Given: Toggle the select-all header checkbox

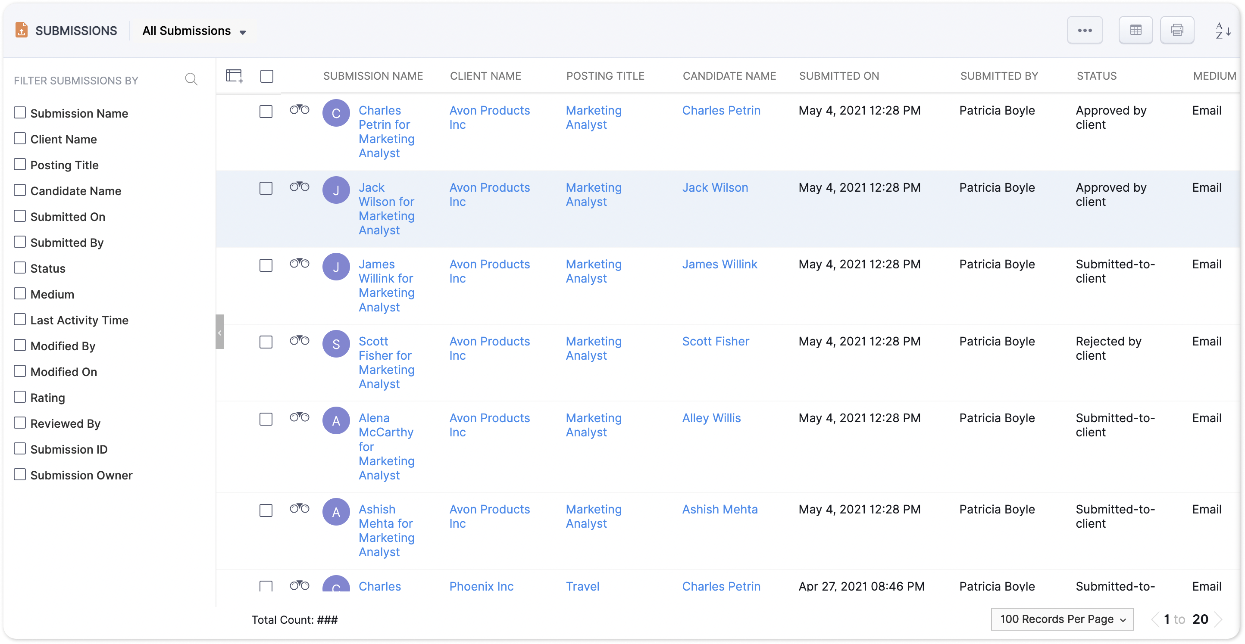Looking at the screenshot, I should 267,76.
